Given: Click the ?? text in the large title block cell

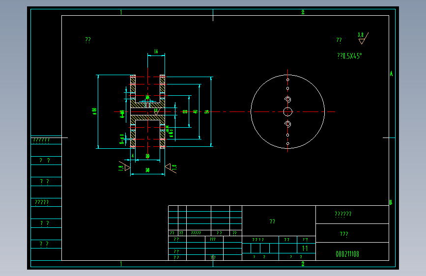Looking at the screenshot, I should point(272,221).
